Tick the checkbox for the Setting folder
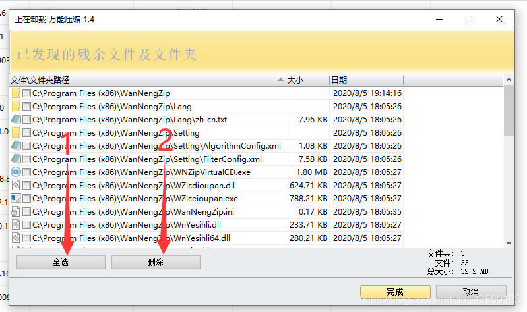Image resolution: width=527 pixels, height=312 pixels. coord(26,133)
